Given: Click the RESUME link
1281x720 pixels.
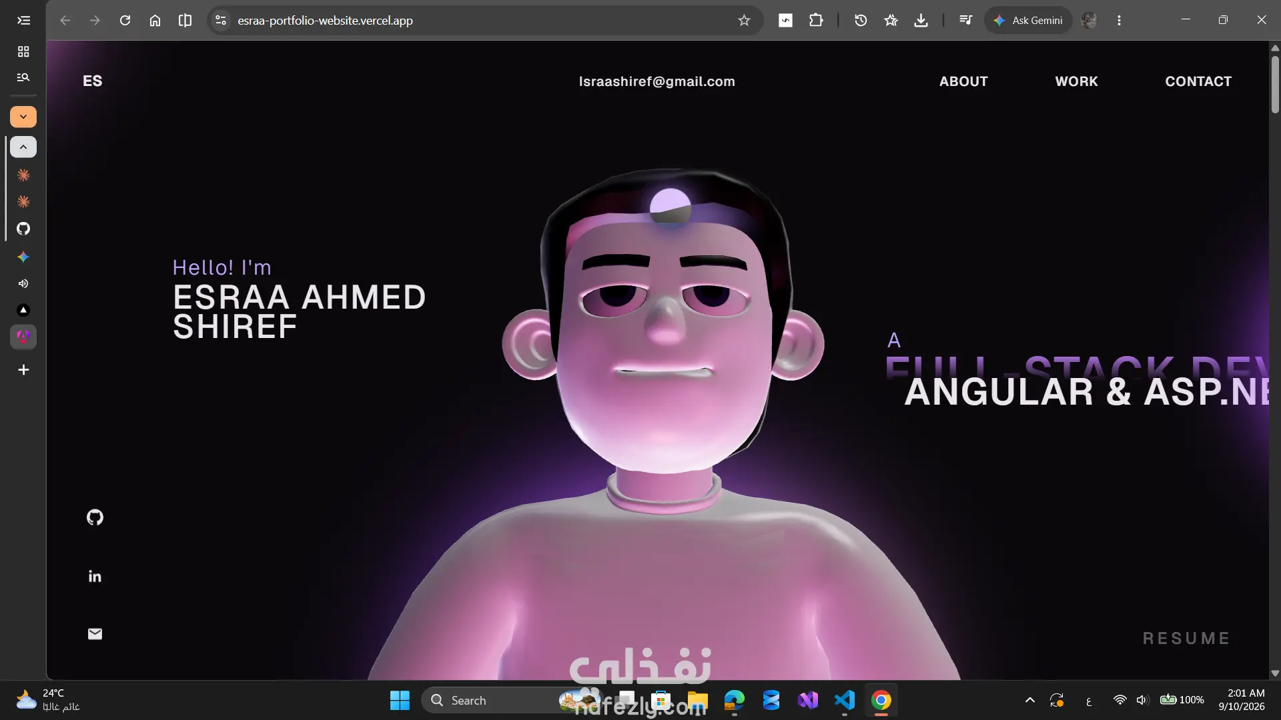Looking at the screenshot, I should (1186, 639).
